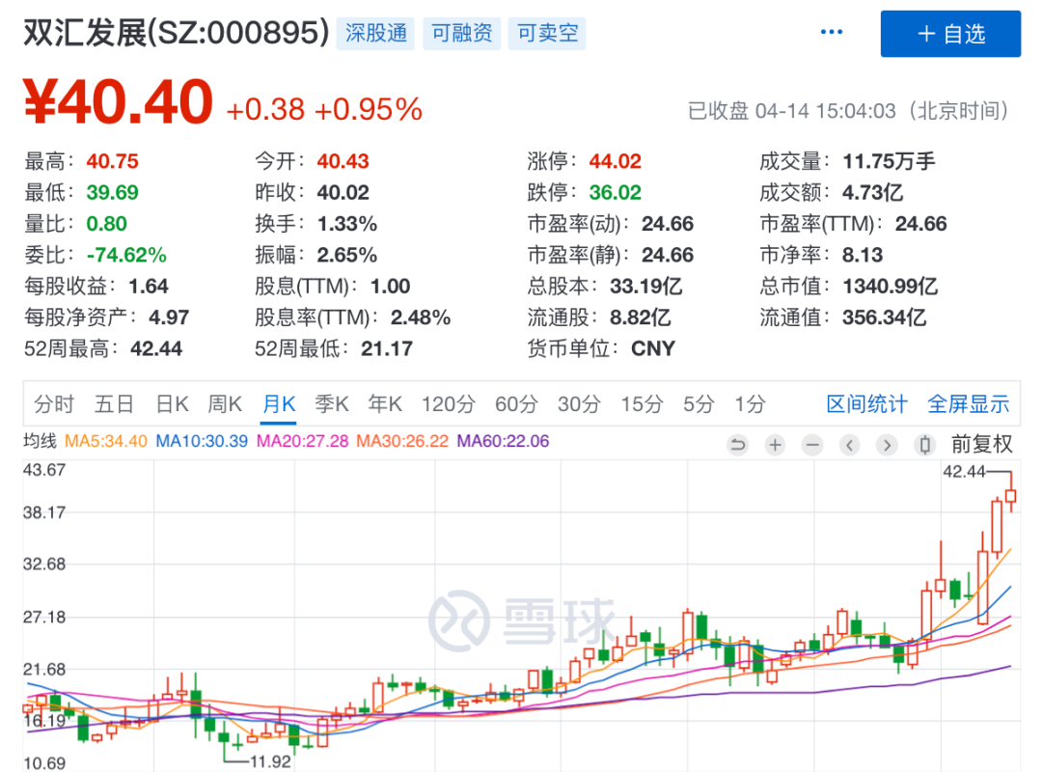Zoom in chart with plus icon
Image resolution: width=1042 pixels, height=772 pixels.
tap(775, 444)
